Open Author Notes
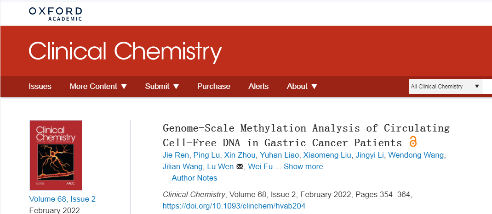Image resolution: width=492 pixels, height=214 pixels. 194,178
